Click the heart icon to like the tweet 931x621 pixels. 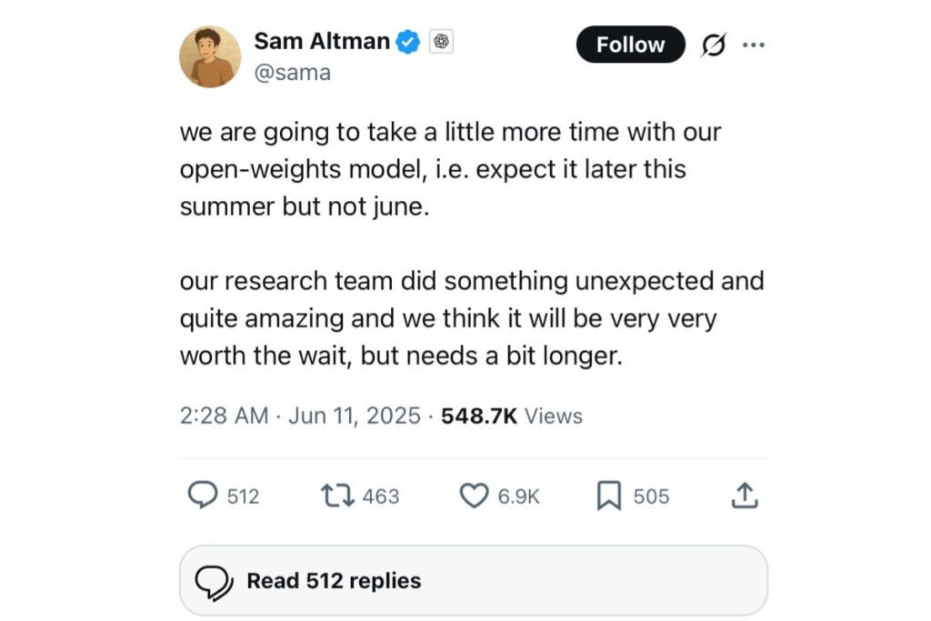pos(473,496)
